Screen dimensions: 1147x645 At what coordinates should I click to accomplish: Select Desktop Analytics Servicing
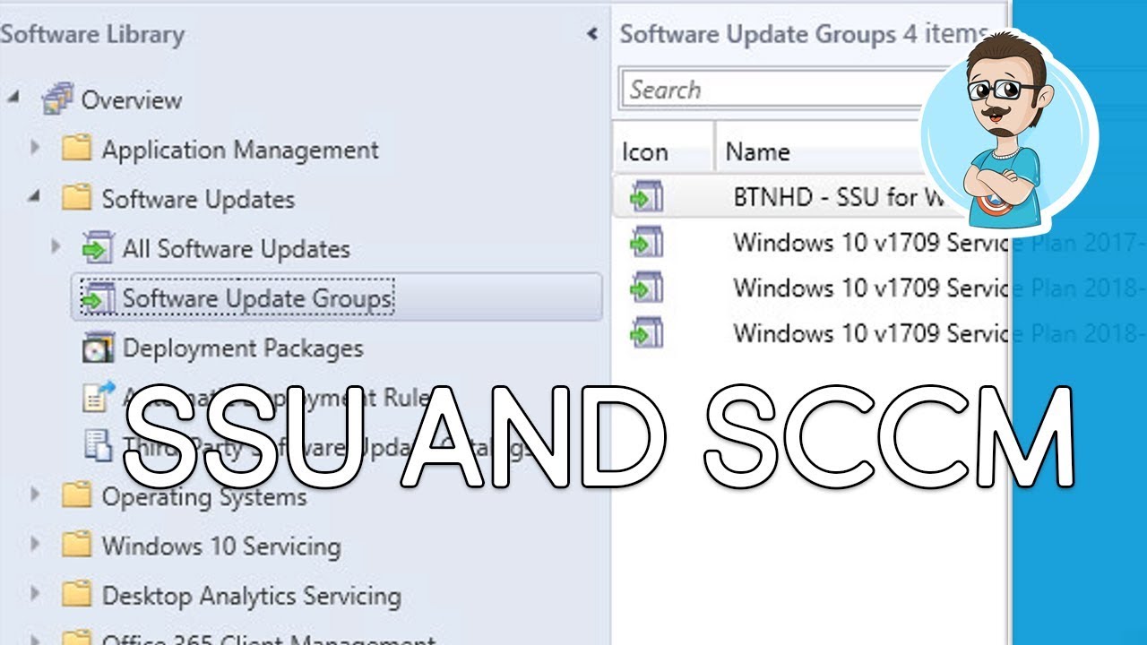251,595
